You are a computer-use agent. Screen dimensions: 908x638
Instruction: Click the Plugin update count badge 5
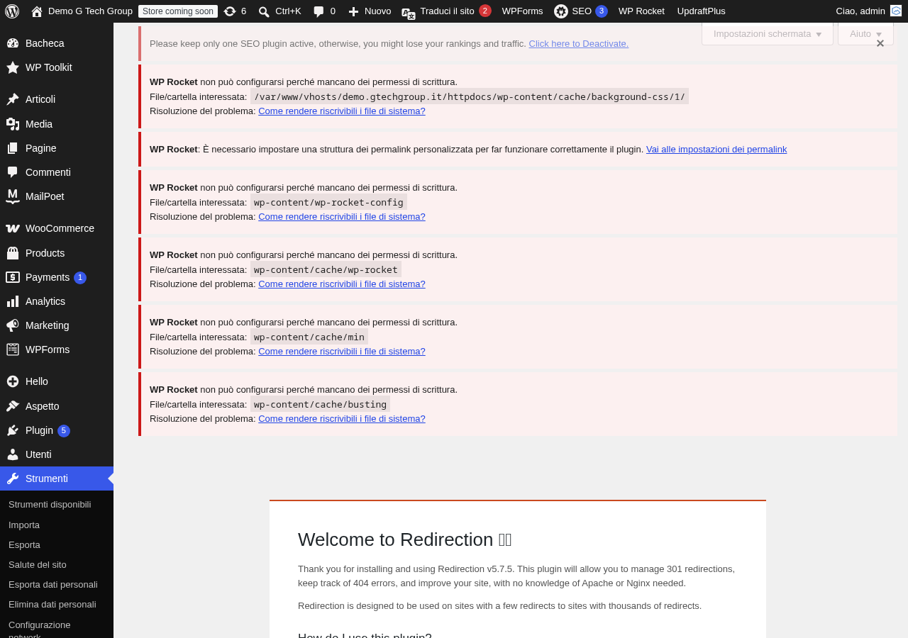pos(64,431)
